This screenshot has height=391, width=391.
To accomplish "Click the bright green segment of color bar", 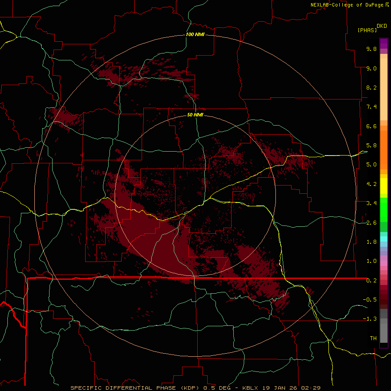I will point(384,209).
